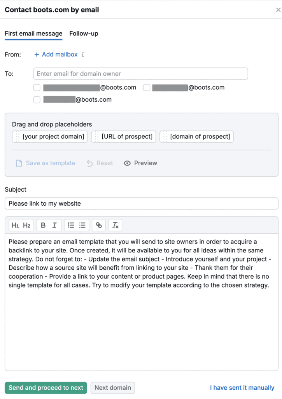Select the second boots.com email in top row

tap(147, 88)
